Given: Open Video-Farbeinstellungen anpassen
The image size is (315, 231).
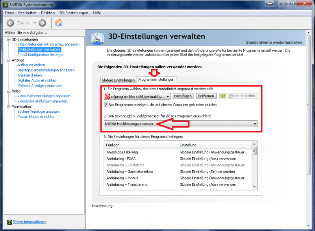Looking at the screenshot, I should click(x=44, y=96).
